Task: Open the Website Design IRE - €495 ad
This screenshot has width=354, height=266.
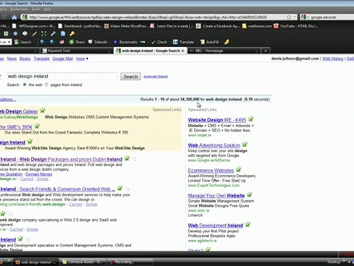Action: coord(217,120)
